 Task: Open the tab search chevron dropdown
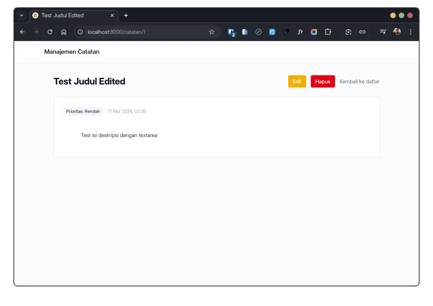22,15
